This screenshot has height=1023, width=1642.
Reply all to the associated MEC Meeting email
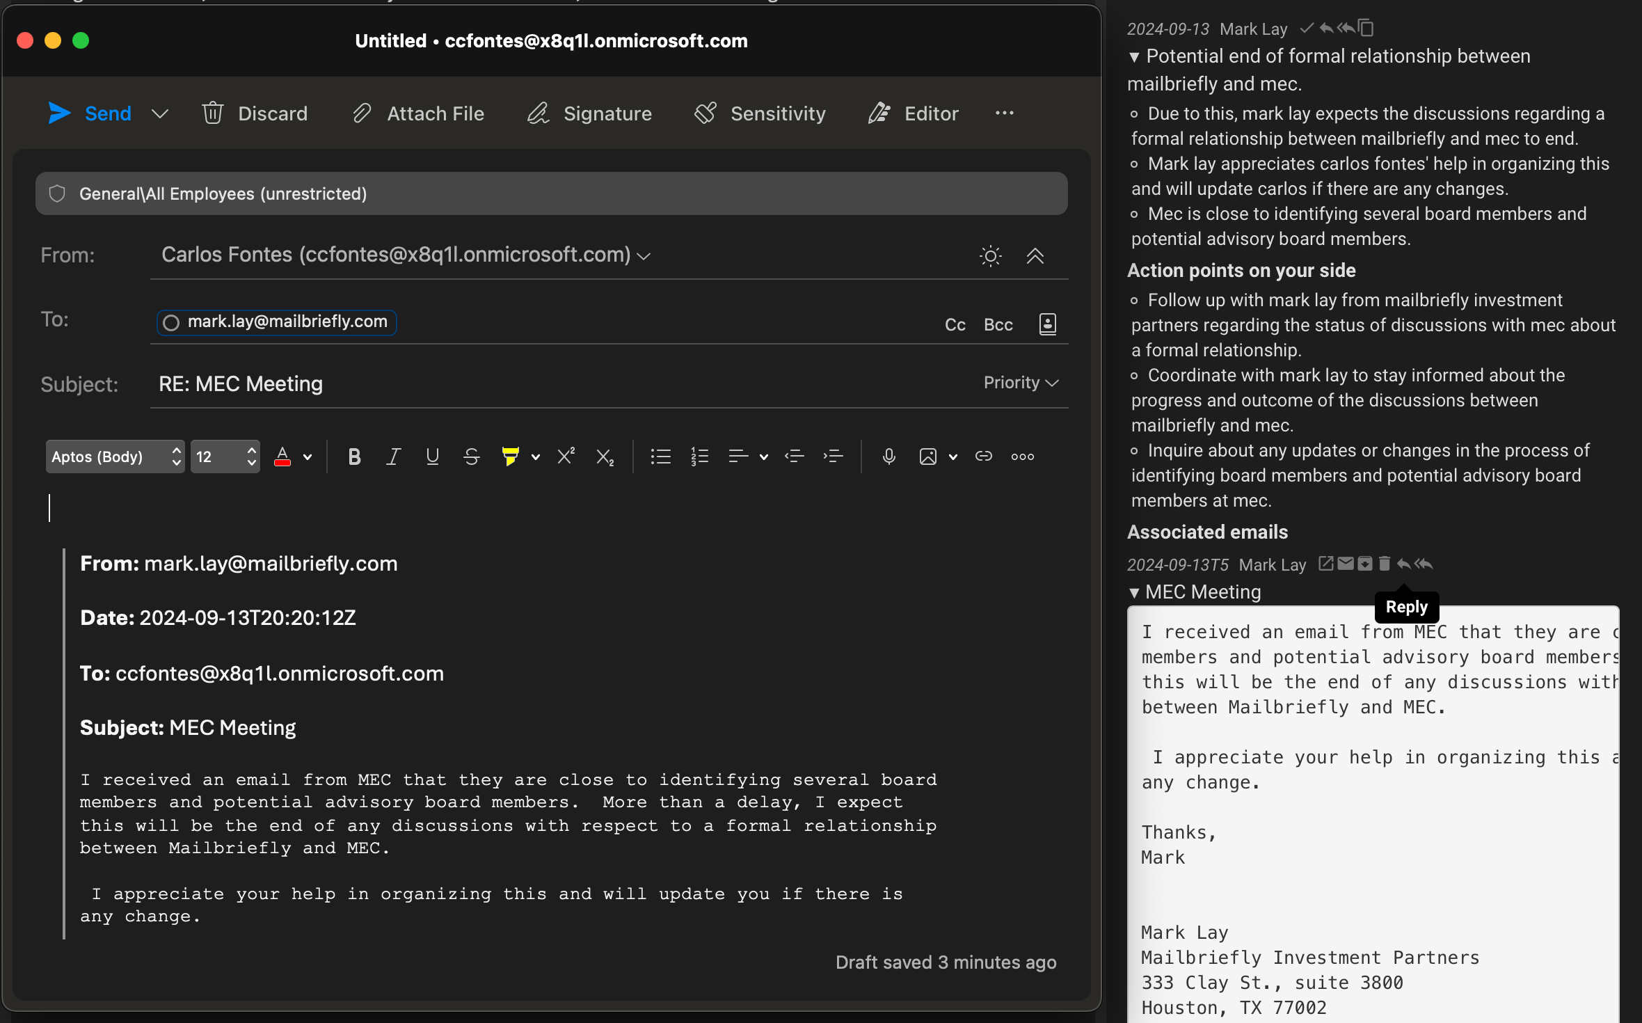click(x=1424, y=564)
